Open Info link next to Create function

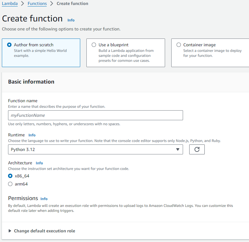(x=71, y=20)
